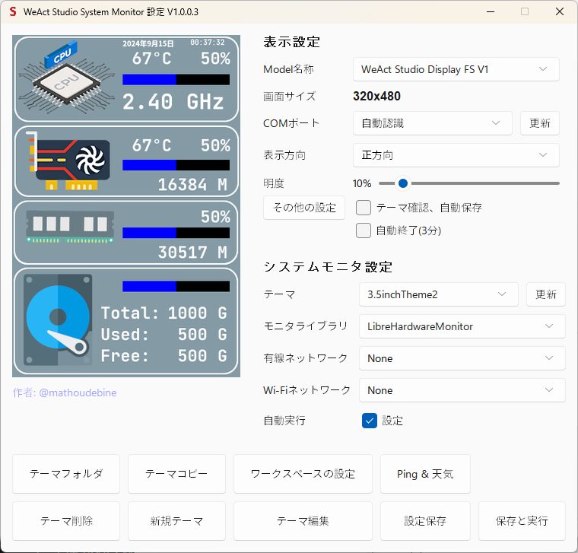Image resolution: width=578 pixels, height=553 pixels.
Task: Open the 表示方向 dropdown
Action: pos(456,155)
